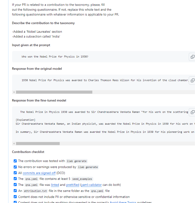Open the 'linted' link
Screen dimensions: 195x203
[x=55, y=185]
